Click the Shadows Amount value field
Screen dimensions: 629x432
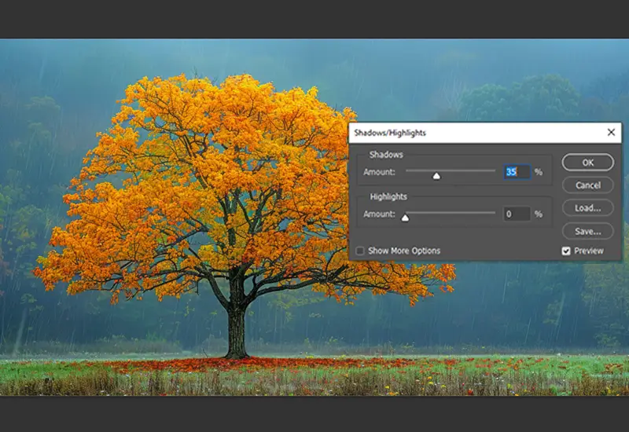(x=516, y=171)
